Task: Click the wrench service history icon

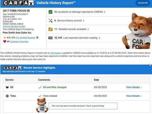Action: tap(50, 21)
